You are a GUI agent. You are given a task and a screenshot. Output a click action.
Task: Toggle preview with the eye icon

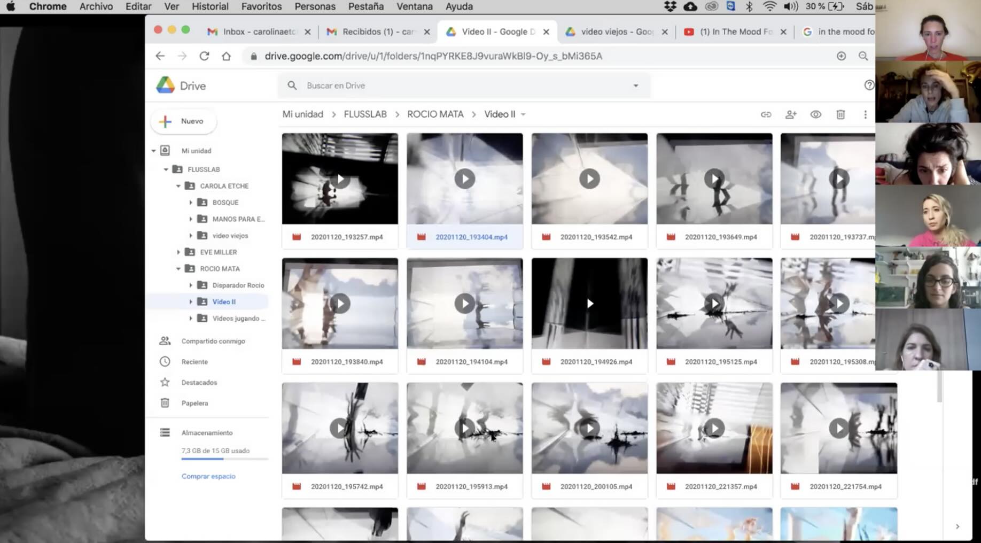point(815,114)
